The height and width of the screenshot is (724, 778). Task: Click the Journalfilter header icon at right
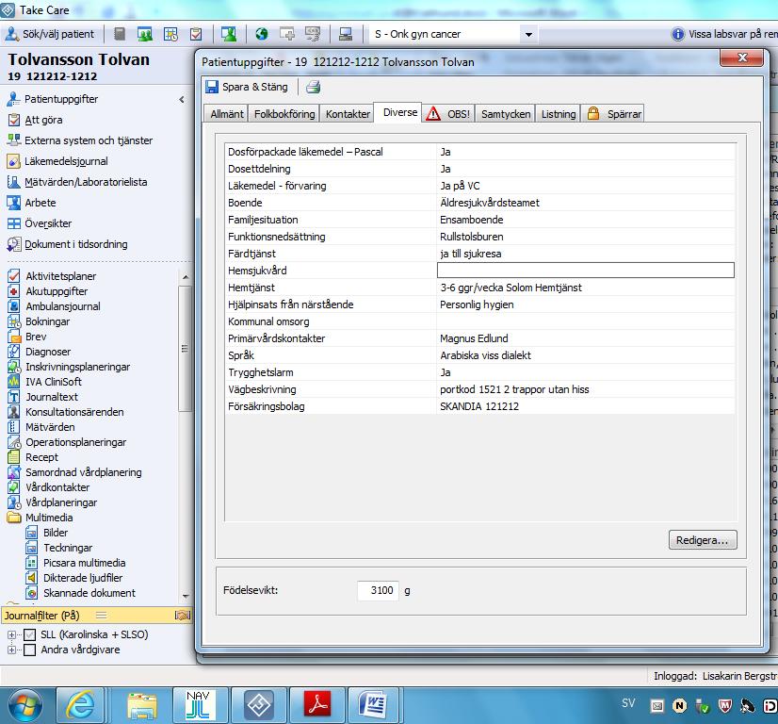(183, 616)
